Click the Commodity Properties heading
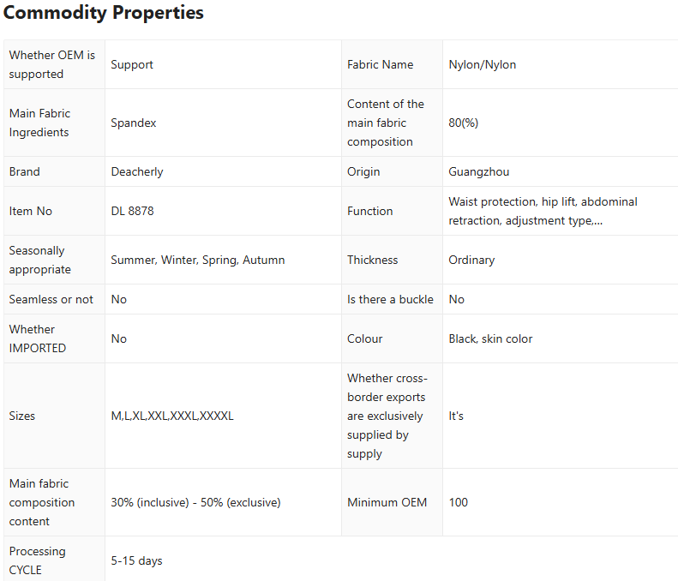The image size is (678, 581). pyautogui.click(x=104, y=13)
